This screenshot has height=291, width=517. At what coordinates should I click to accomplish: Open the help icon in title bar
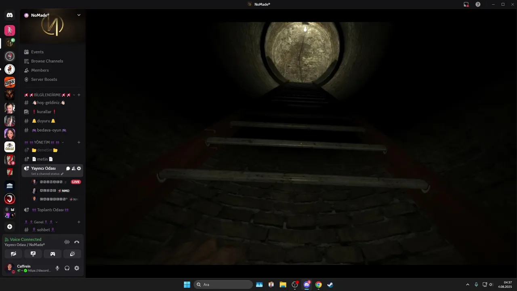pyautogui.click(x=478, y=4)
